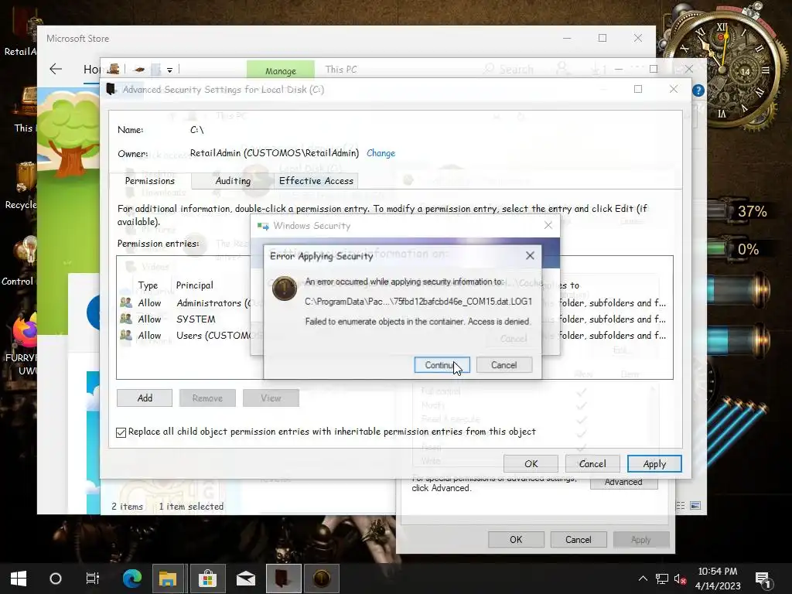Open the notification center icon
792x594 pixels.
762,579
